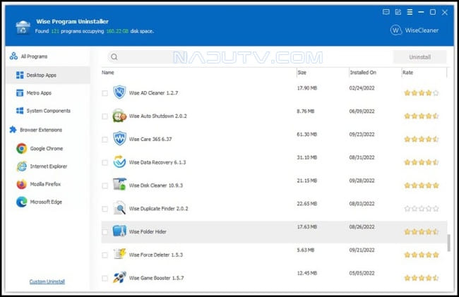Click the star rating for Wise Game Booster
459x297 pixels.
(x=422, y=278)
